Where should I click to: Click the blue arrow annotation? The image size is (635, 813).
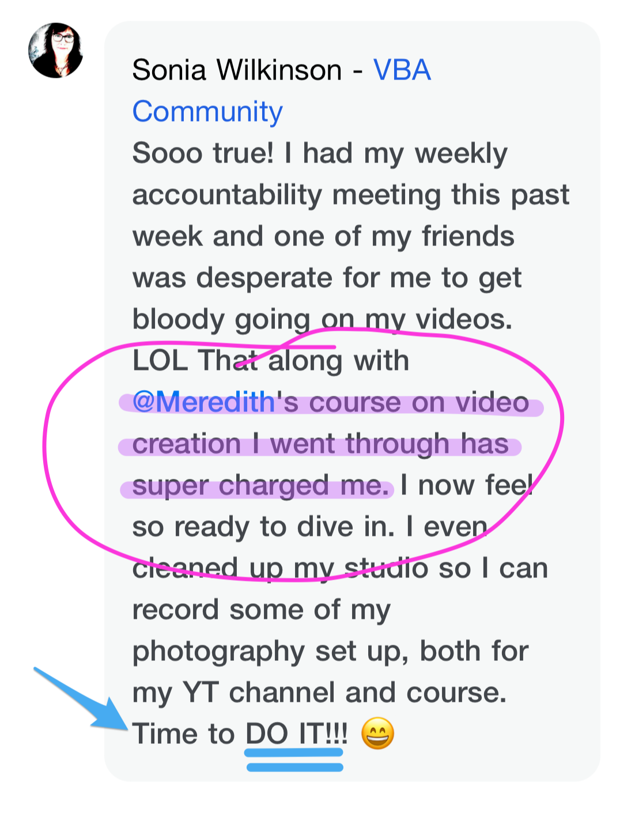click(x=81, y=699)
